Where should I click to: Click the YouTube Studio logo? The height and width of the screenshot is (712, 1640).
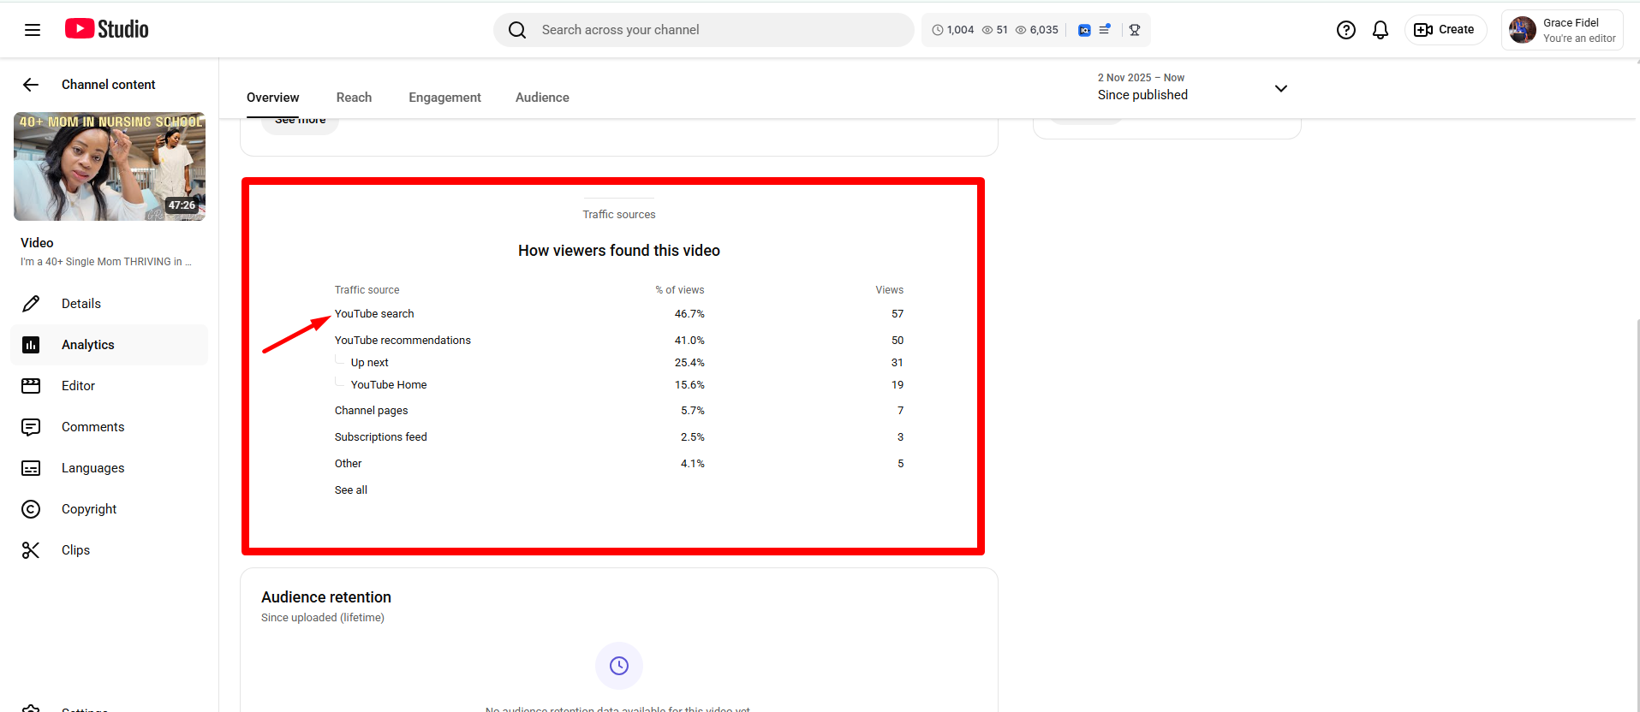[x=107, y=29]
